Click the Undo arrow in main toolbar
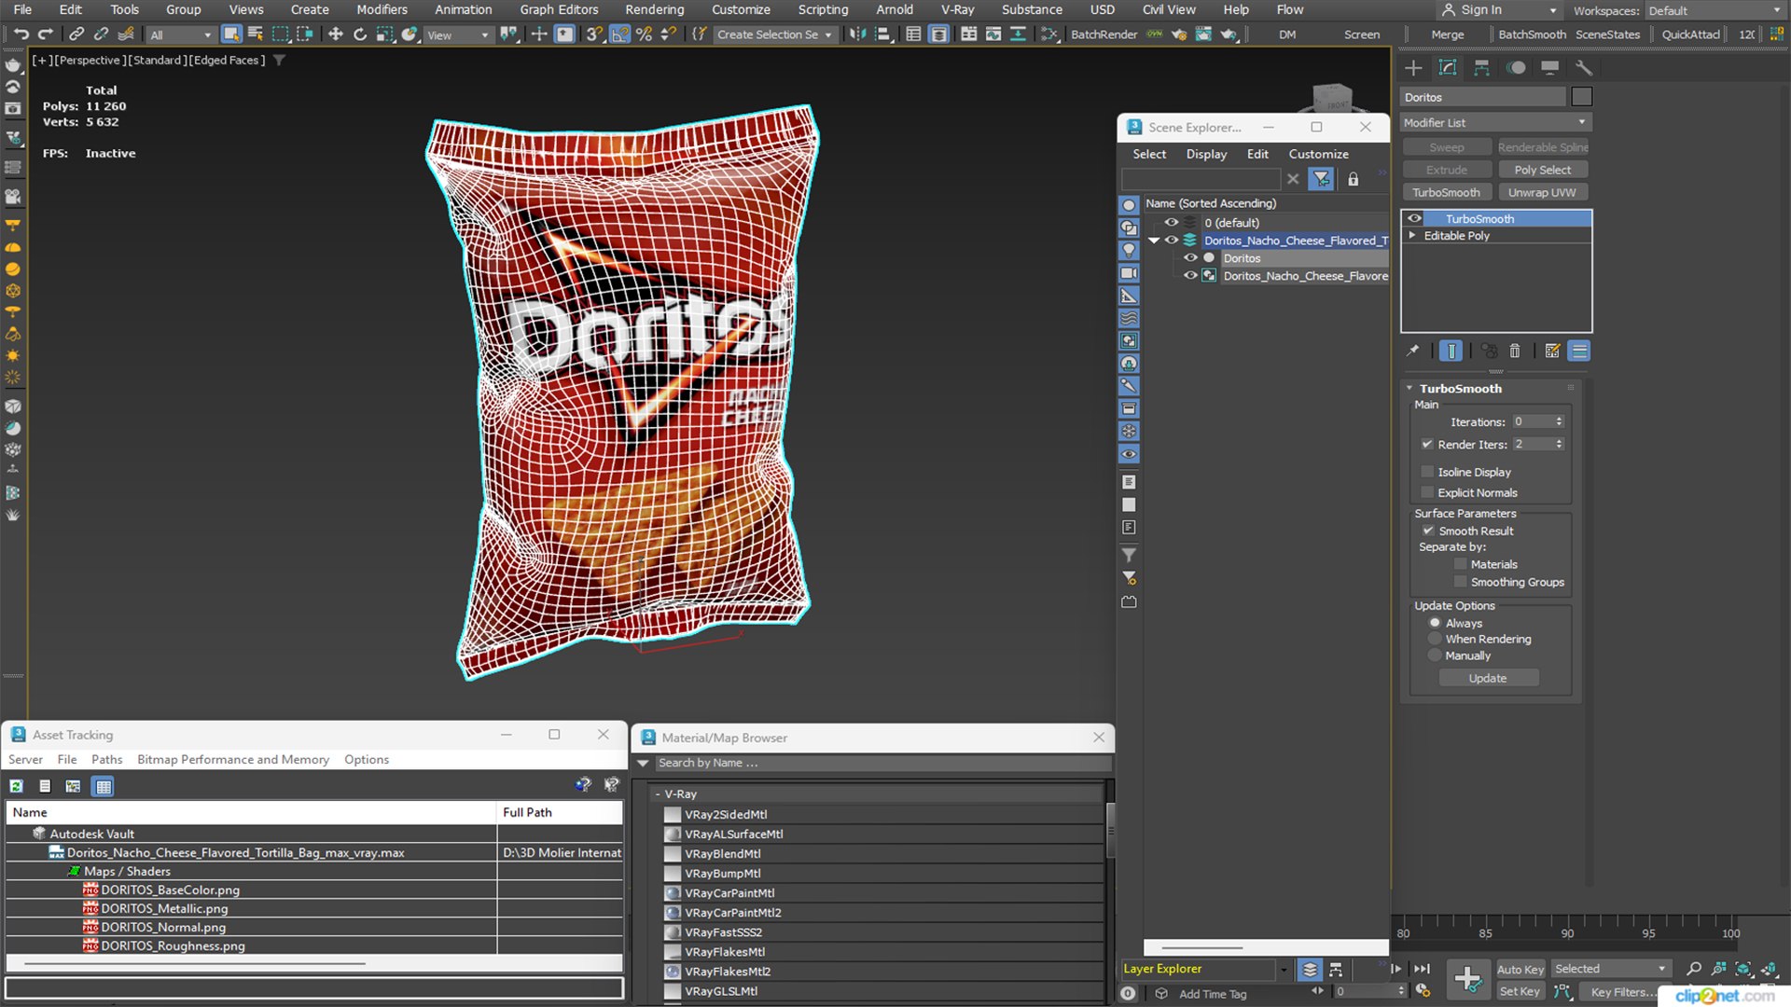The height and width of the screenshot is (1007, 1791). coord(21,34)
